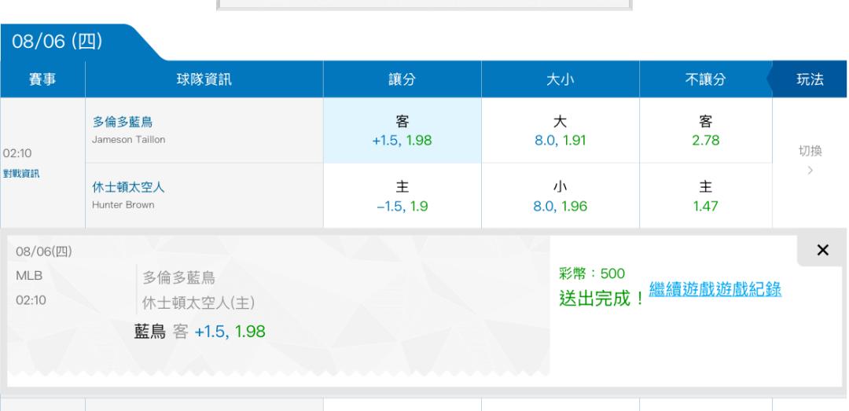Screen dimensions: 849x411
Task: Close the bet confirmation slip
Action: [x=822, y=250]
